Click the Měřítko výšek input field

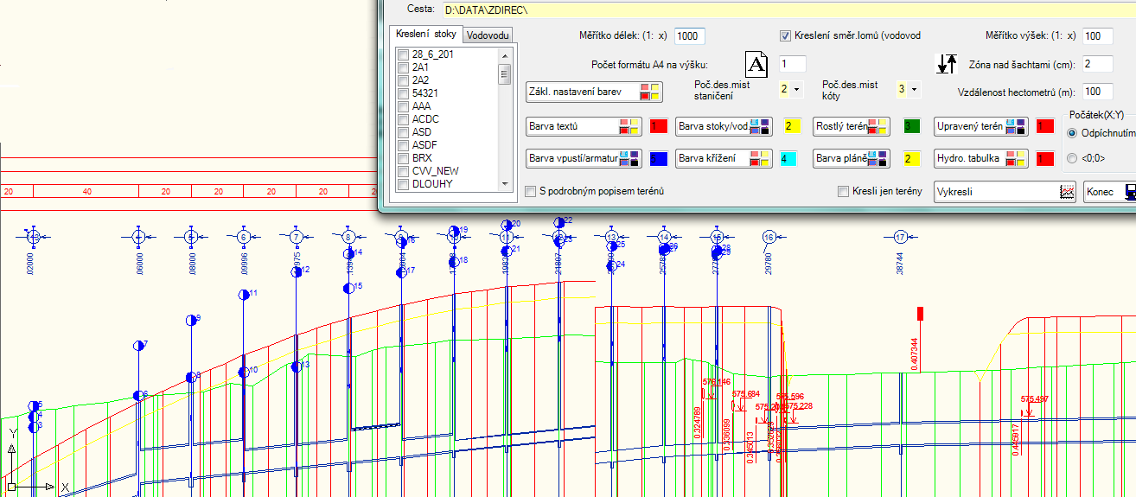click(1098, 36)
